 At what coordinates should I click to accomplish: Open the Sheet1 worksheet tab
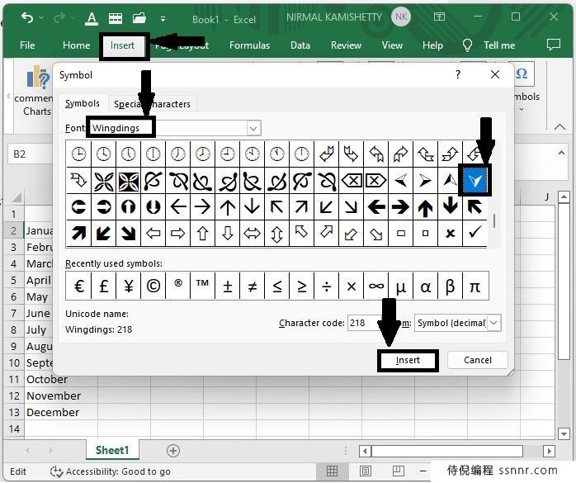point(112,450)
